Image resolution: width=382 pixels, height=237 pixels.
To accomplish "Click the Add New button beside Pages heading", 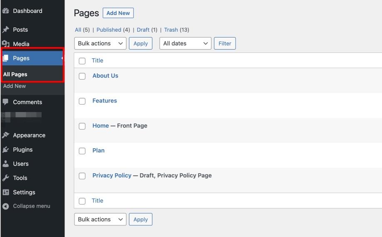I will tap(118, 13).
